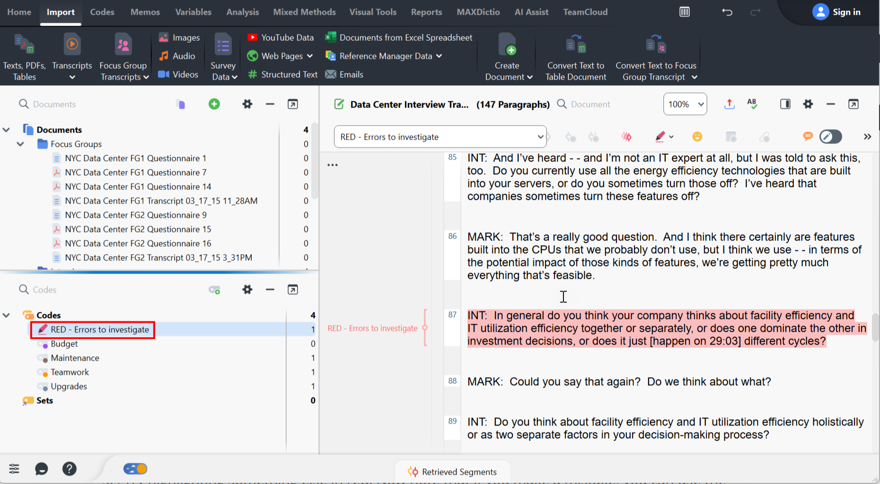Open Survey Data import menu

[224, 57]
